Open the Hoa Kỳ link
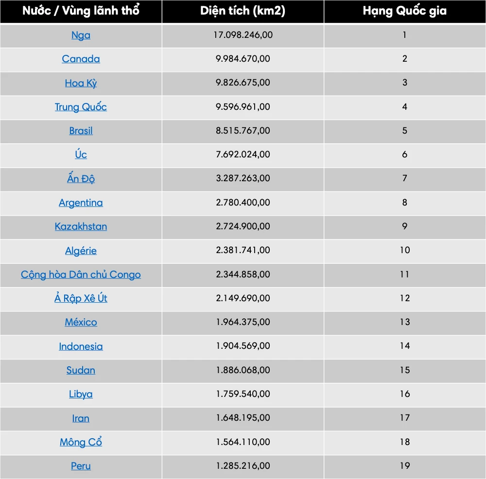 81,83
